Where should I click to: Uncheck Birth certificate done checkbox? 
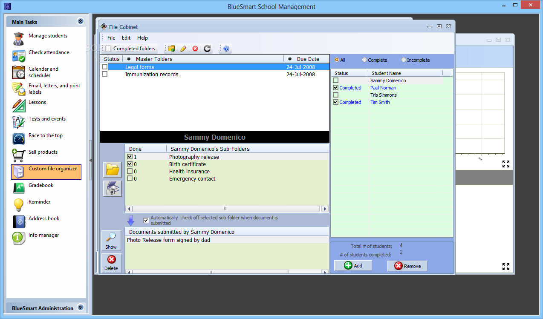click(x=130, y=164)
